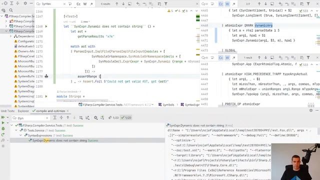Run all unit tests in session
Viewport: 320px width, 180px height.
[x=3, y=117]
